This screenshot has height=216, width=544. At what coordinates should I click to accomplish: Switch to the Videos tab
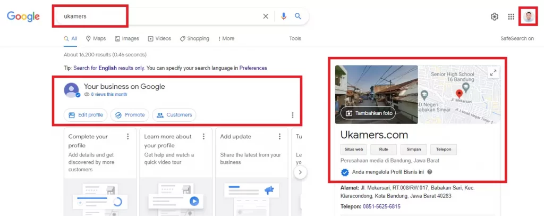click(159, 38)
